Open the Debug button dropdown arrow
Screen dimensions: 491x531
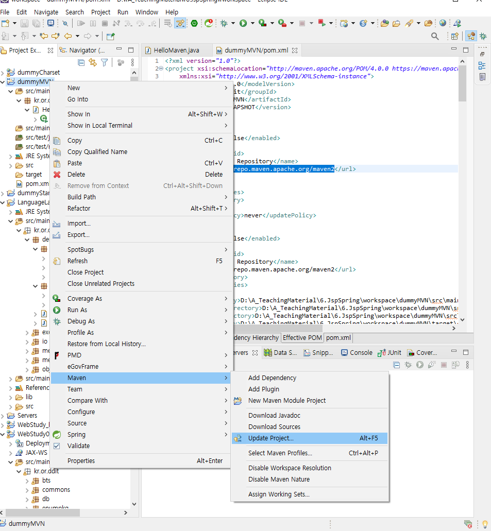coord(233,23)
